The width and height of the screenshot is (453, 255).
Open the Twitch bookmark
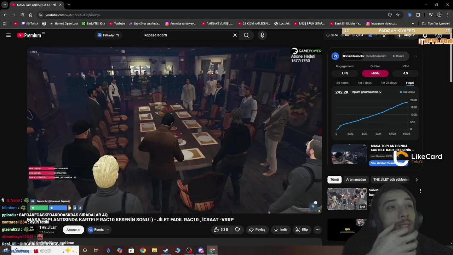coord(30,23)
